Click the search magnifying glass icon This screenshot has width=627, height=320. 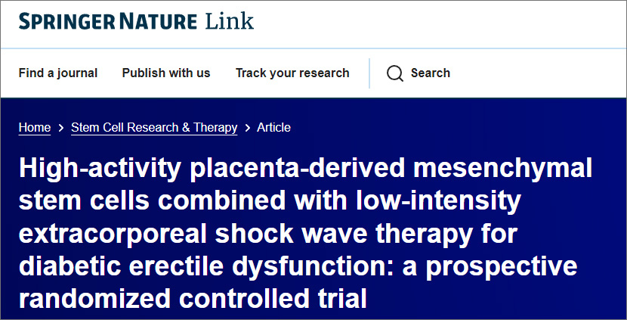pos(395,73)
